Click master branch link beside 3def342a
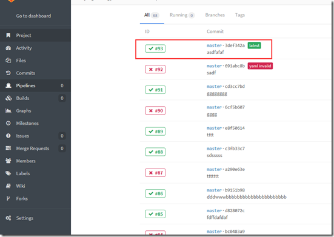Image resolution: width=334 pixels, height=237 pixels. [215, 45]
